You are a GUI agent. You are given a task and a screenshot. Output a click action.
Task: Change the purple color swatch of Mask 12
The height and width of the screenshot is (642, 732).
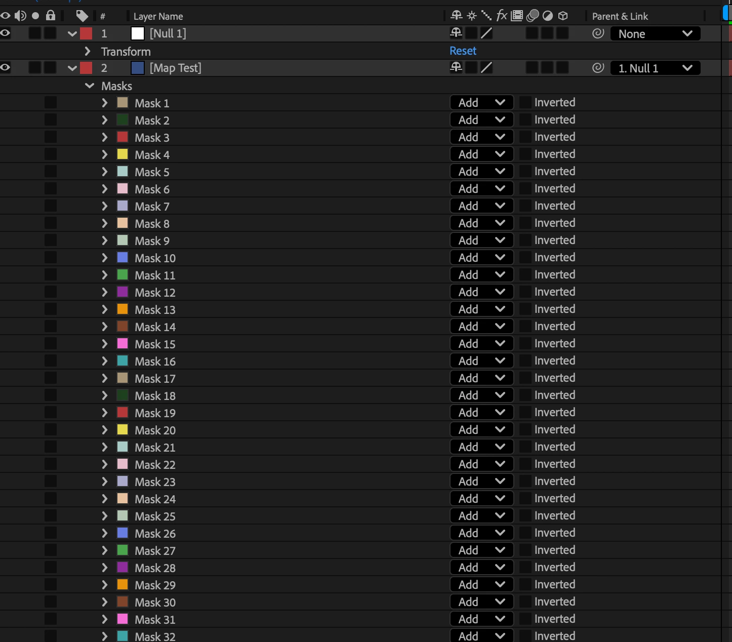123,292
